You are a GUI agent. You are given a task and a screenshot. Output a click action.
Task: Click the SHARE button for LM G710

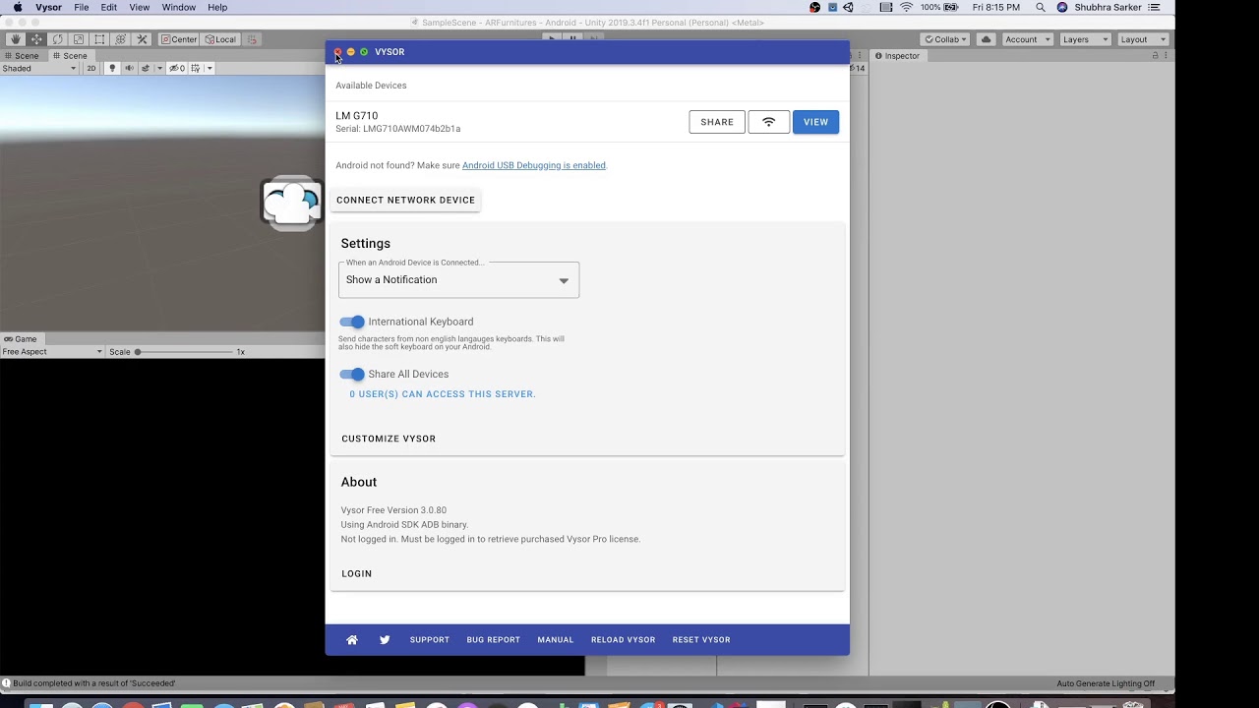(717, 122)
